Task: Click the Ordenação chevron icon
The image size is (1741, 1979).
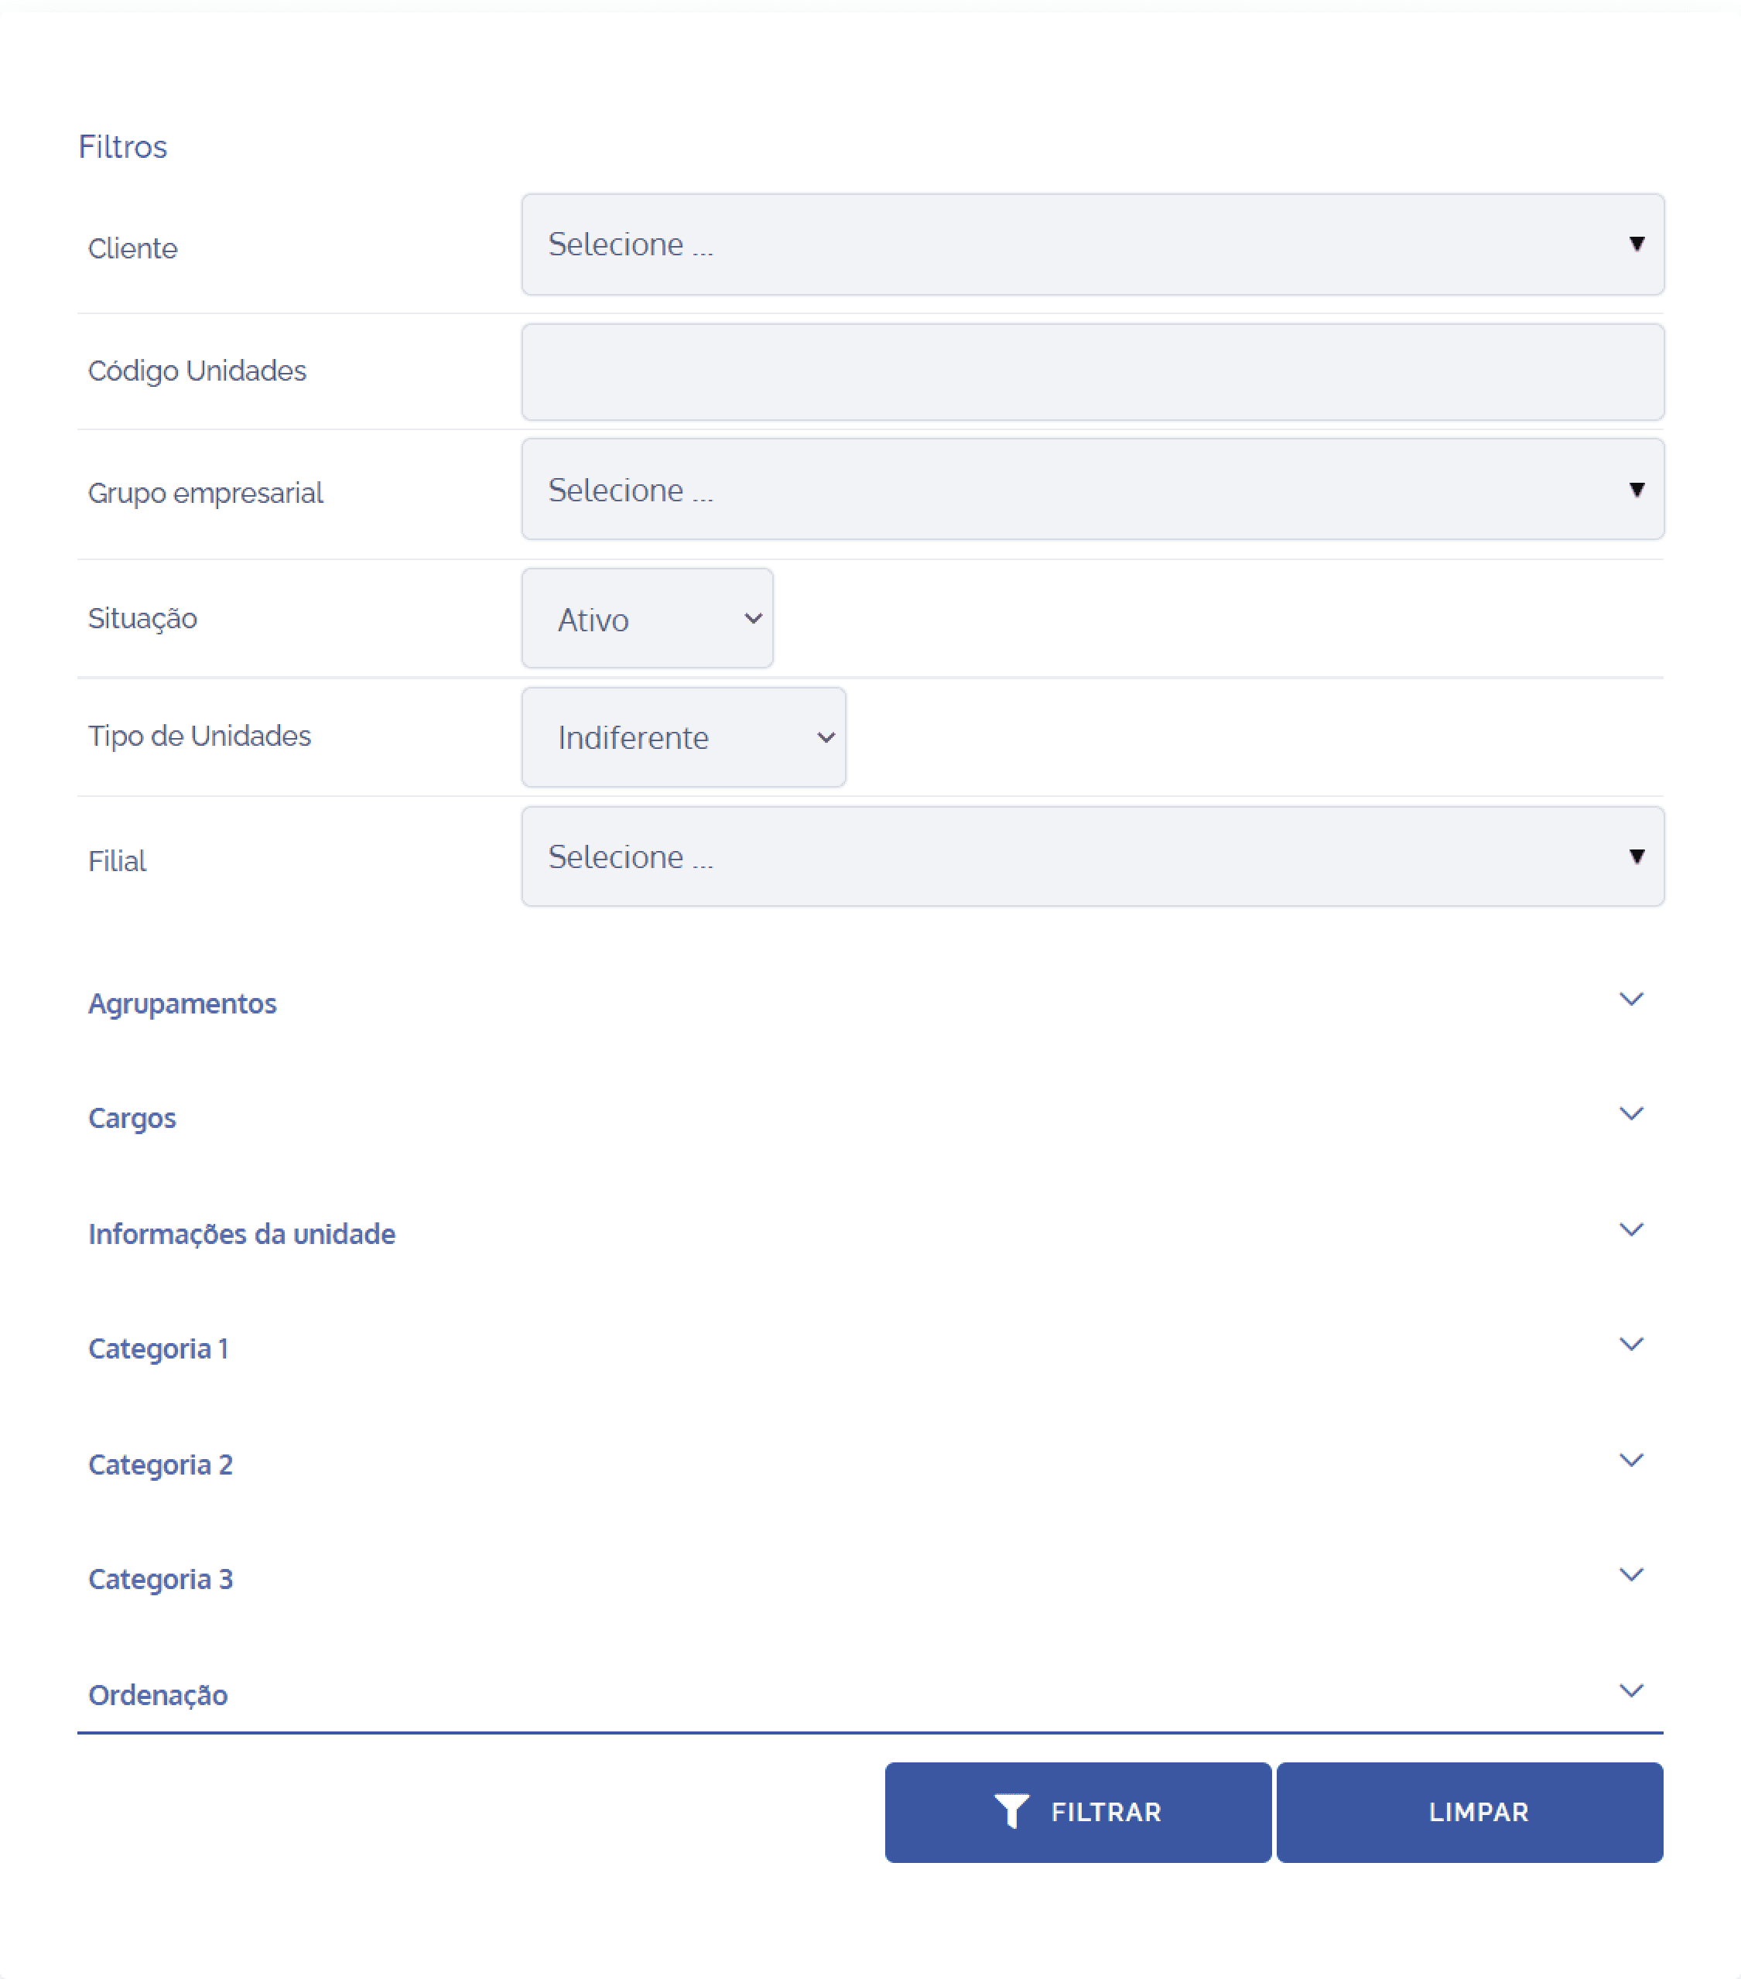Action: click(x=1632, y=1691)
